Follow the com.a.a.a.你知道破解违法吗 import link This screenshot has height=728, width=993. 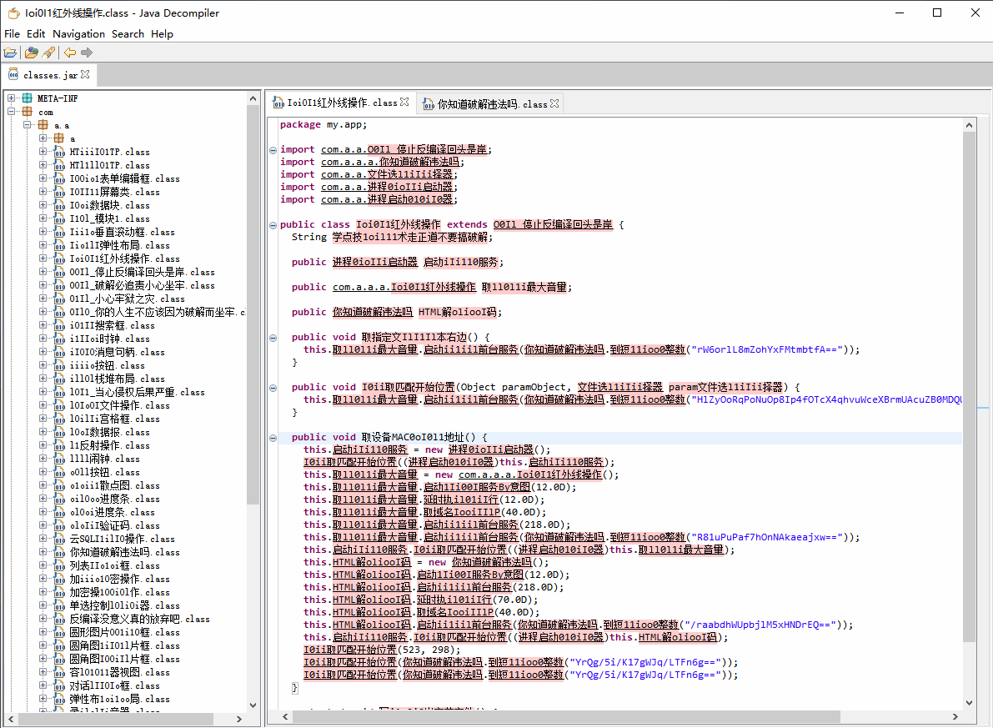click(389, 162)
